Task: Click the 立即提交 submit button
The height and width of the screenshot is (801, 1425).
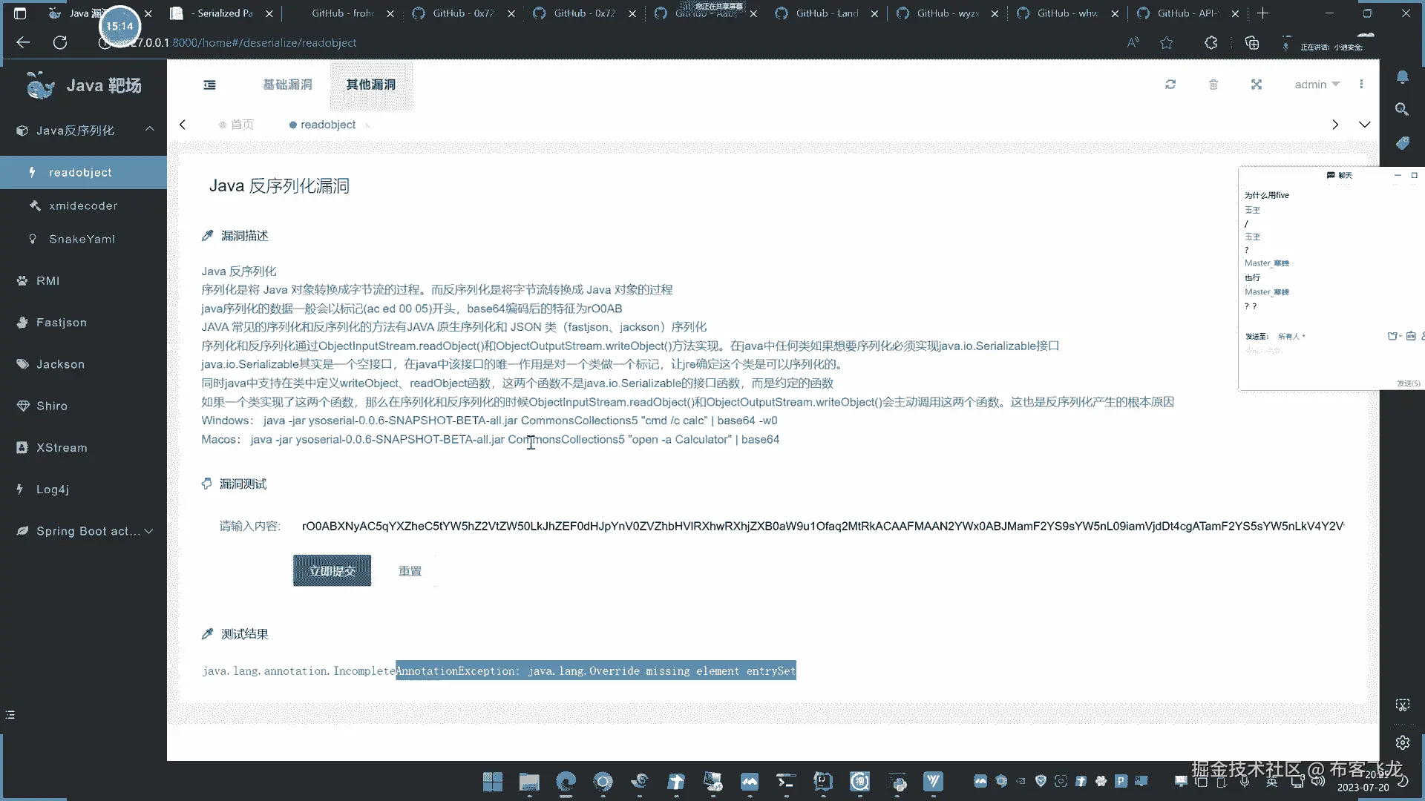Action: tap(332, 571)
